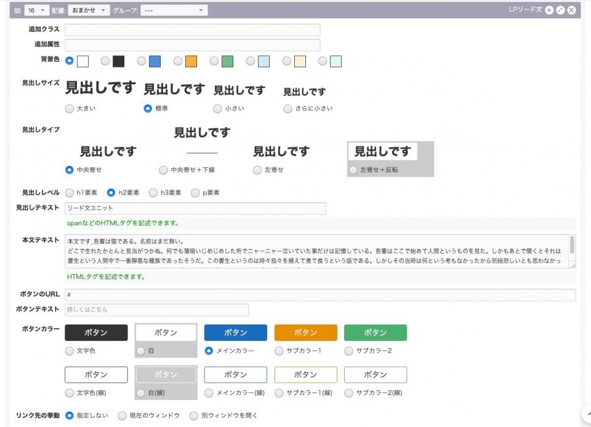Click the plus icon next to LPリード文
The image size is (591, 427).
point(549,10)
